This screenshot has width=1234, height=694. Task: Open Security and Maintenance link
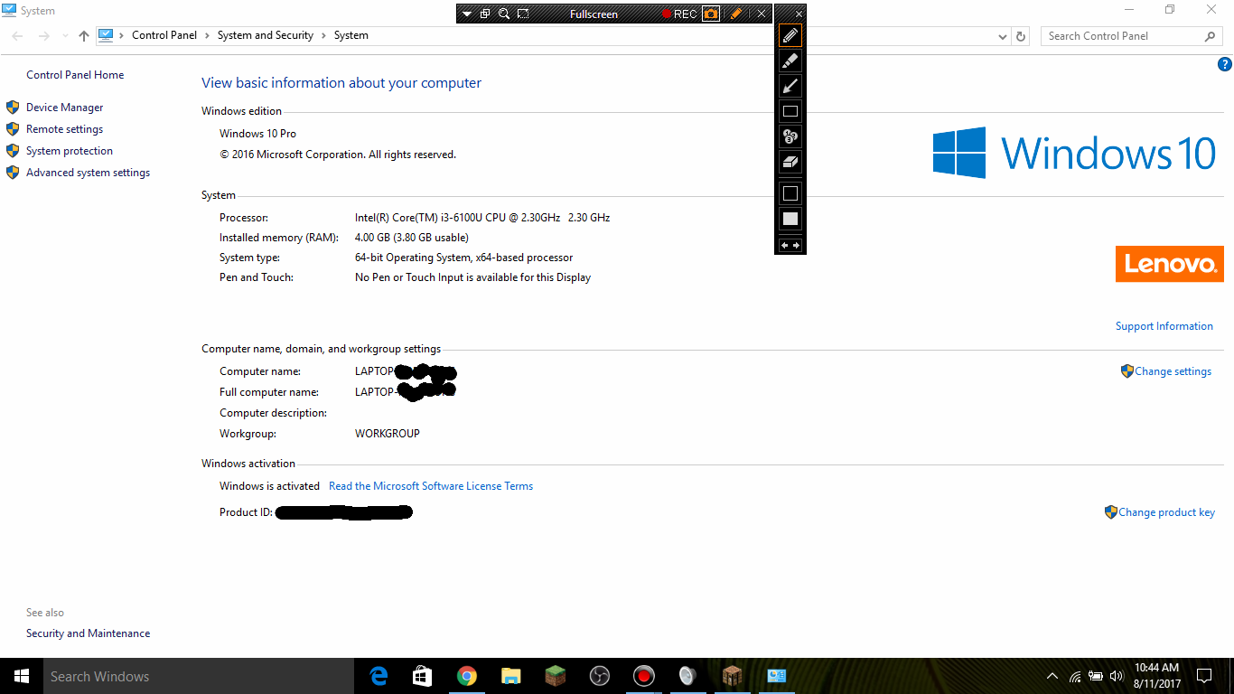pos(88,633)
